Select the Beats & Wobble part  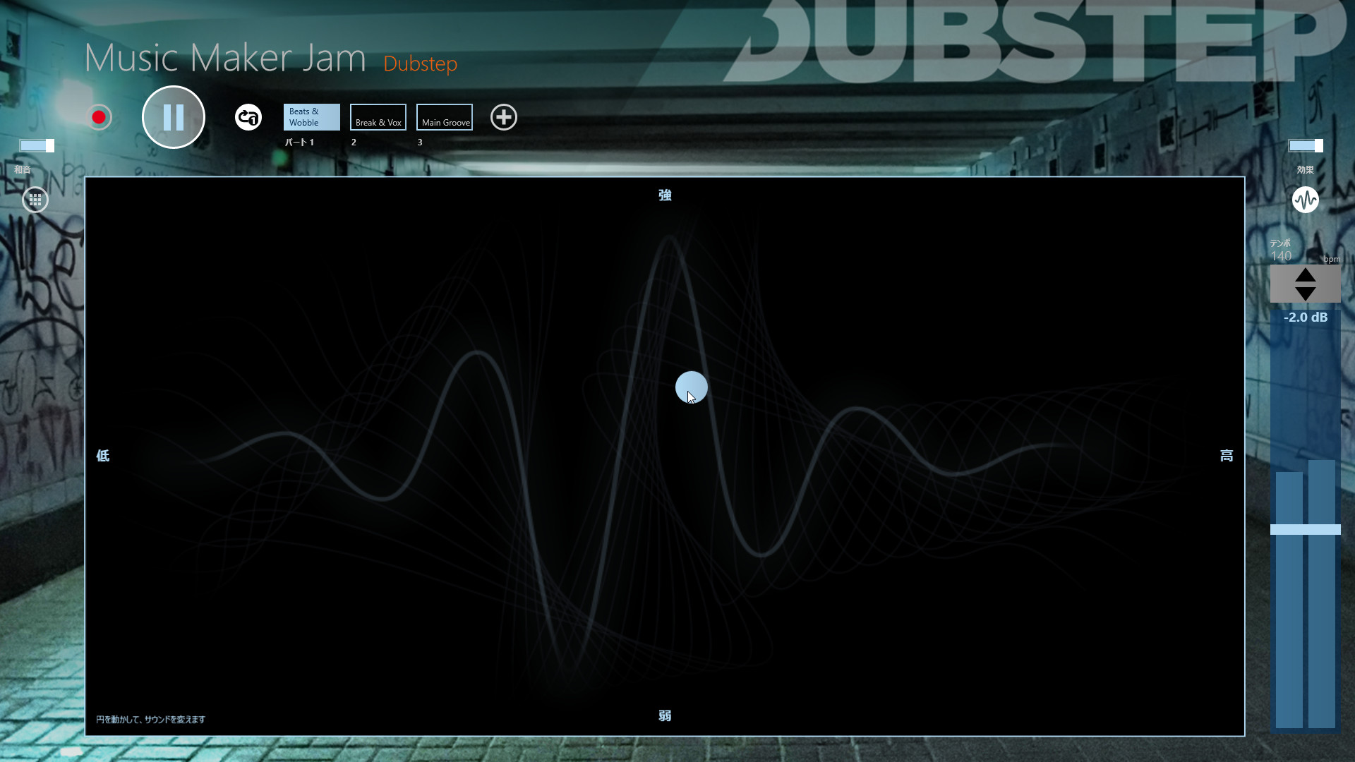[x=311, y=117]
